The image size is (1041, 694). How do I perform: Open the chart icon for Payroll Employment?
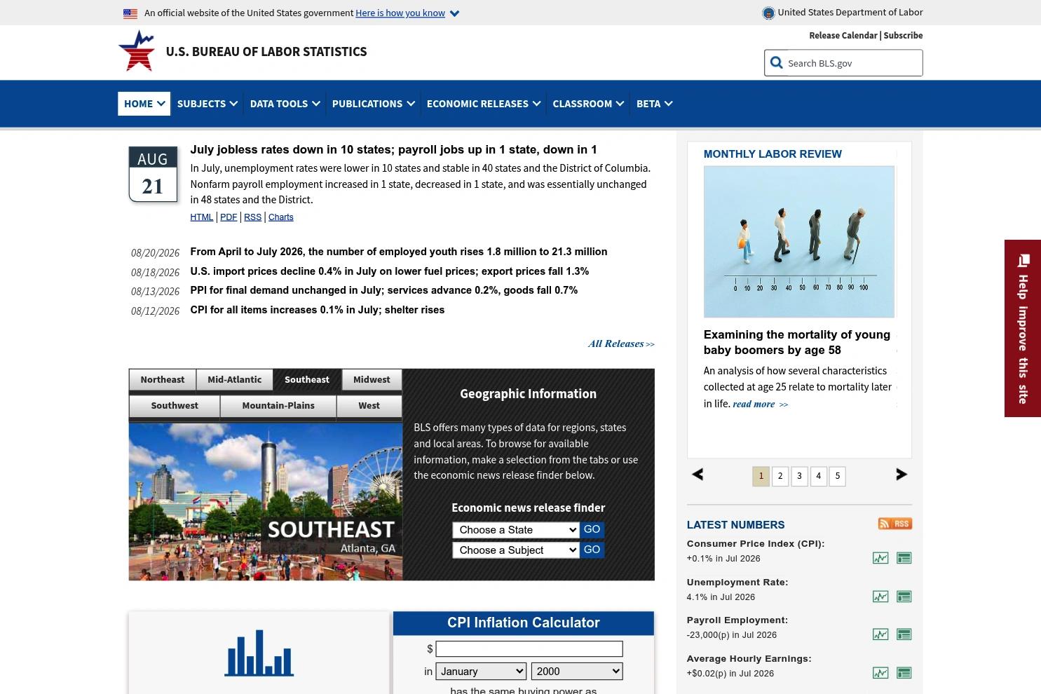tap(880, 634)
